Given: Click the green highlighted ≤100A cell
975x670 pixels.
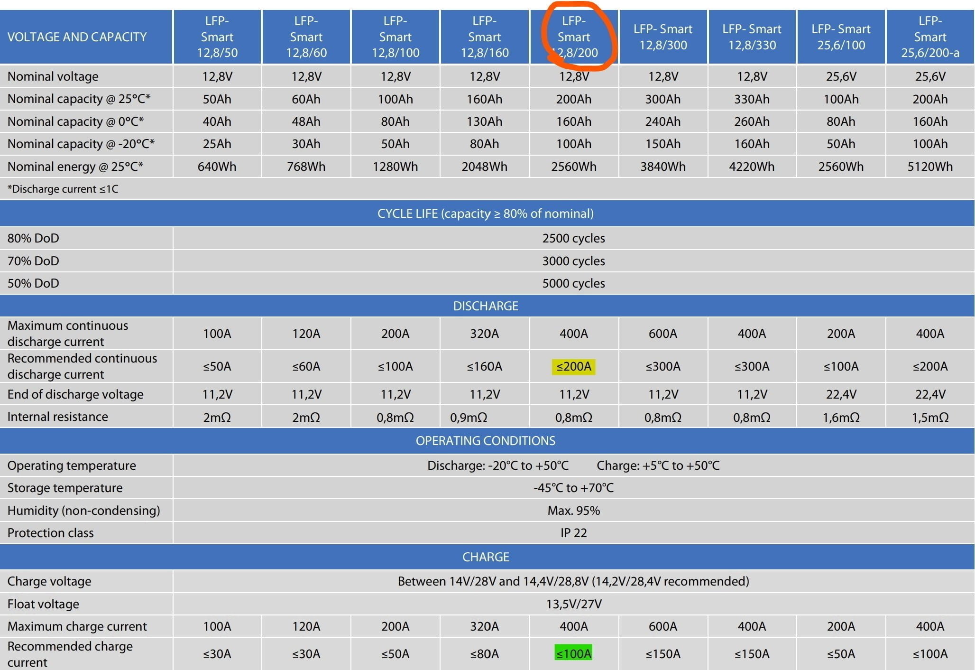Looking at the screenshot, I should point(574,653).
